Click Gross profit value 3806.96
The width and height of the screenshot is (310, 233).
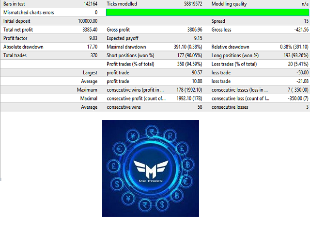[195, 30]
